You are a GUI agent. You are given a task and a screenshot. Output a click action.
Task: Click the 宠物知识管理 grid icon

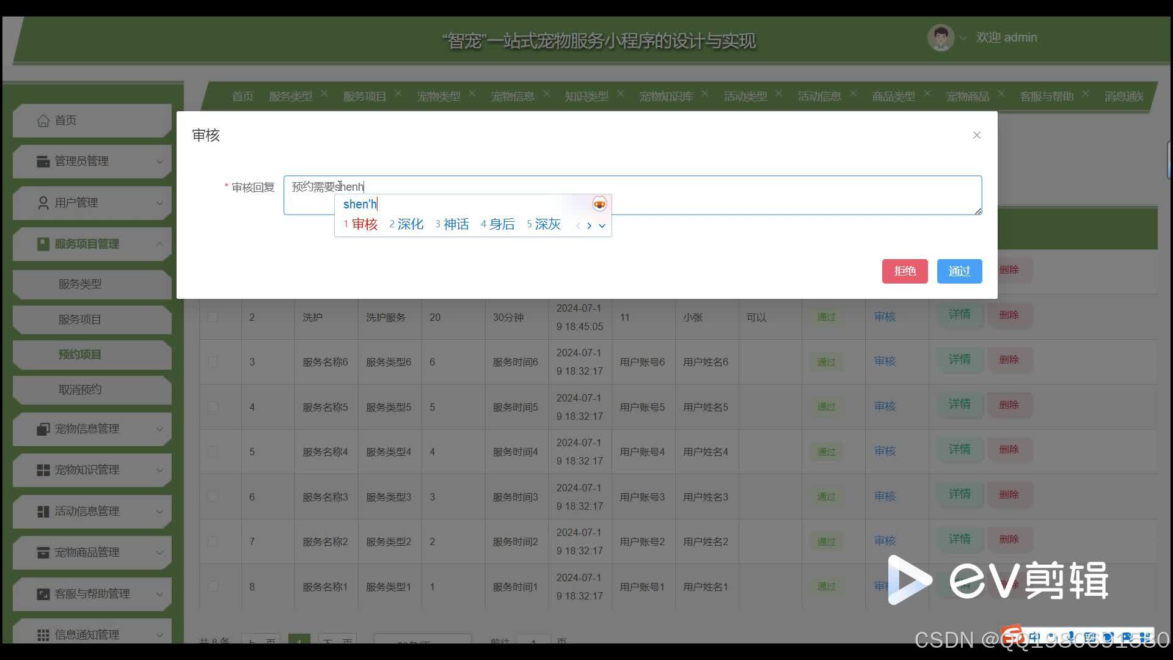coord(43,470)
